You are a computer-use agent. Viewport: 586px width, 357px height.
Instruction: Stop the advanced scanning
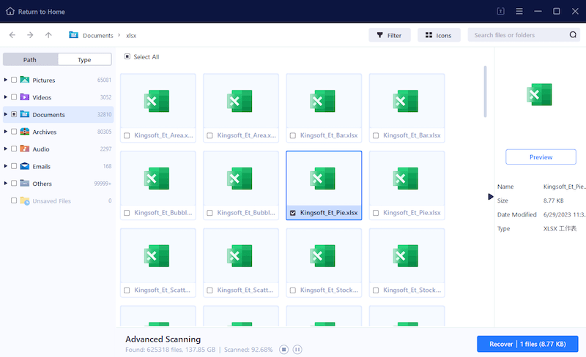point(284,350)
